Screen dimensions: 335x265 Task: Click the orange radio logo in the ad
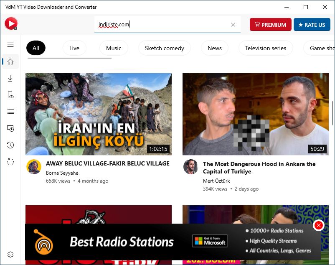(43, 242)
